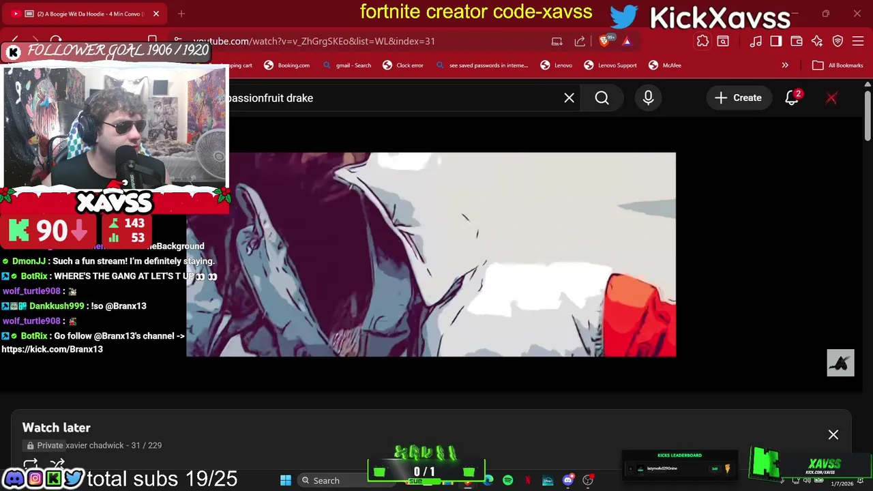The height and width of the screenshot is (491, 873).
Task: Open the Edge browser on the taskbar
Action: click(x=488, y=480)
